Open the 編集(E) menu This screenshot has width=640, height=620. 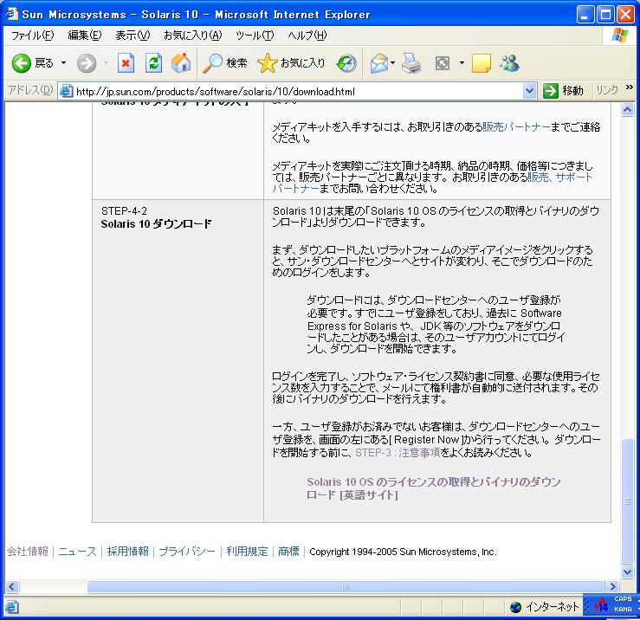(x=85, y=36)
